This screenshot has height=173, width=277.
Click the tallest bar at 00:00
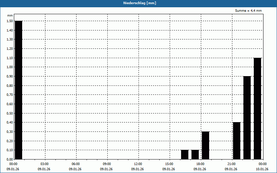(18, 90)
